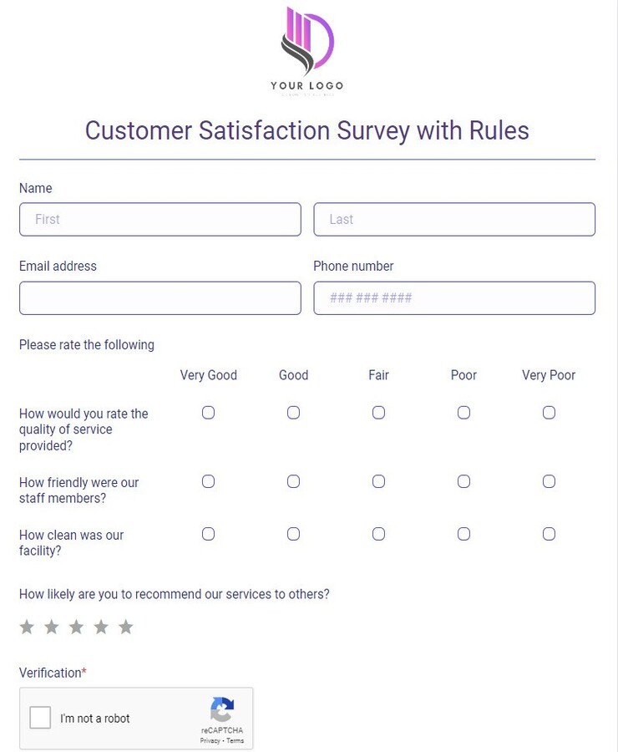
Task: Click the reCAPTCHA logo icon
Action: [222, 711]
